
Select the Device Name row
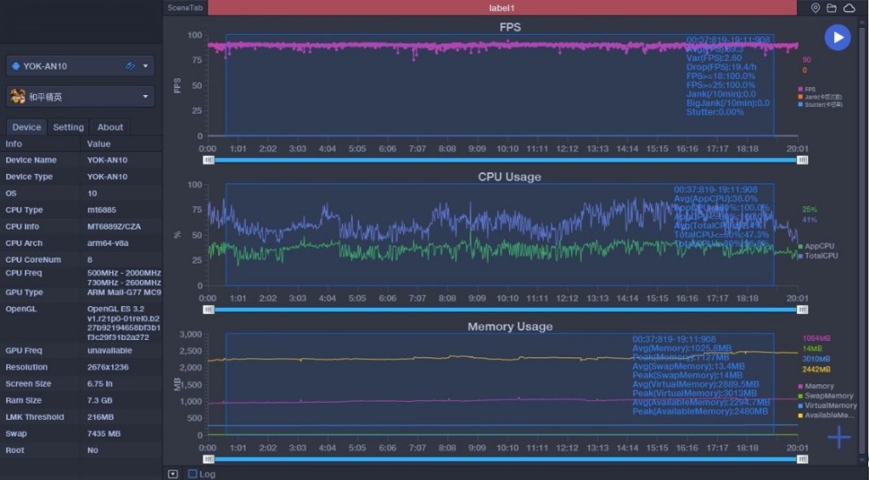click(81, 160)
